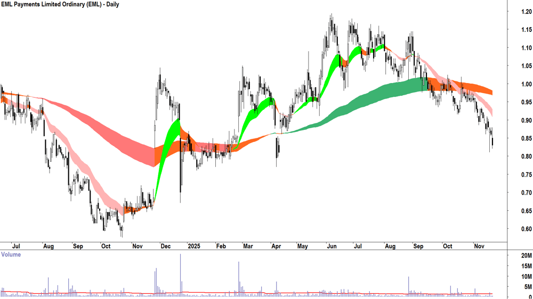
Task: Click the 0.90 price axis label
Action: [x=526, y=120]
